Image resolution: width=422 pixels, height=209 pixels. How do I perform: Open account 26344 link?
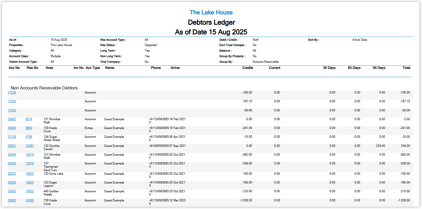point(12,155)
